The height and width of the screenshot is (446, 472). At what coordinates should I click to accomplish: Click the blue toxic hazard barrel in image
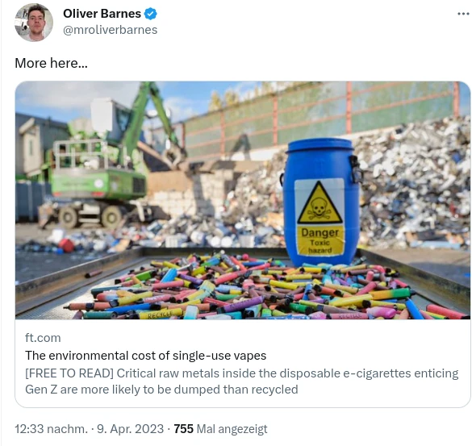(x=321, y=202)
